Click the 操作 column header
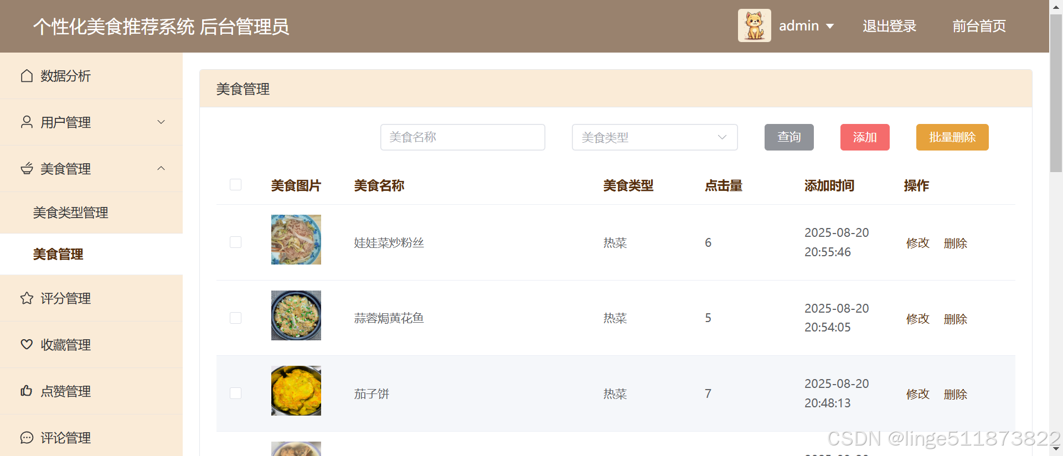The image size is (1063, 456). tap(917, 185)
